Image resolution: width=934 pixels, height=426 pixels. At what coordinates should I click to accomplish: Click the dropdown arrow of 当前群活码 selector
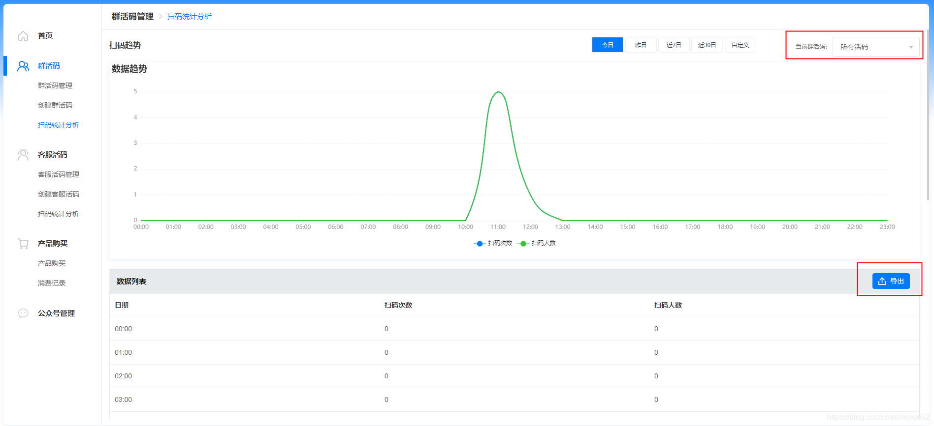pos(911,47)
